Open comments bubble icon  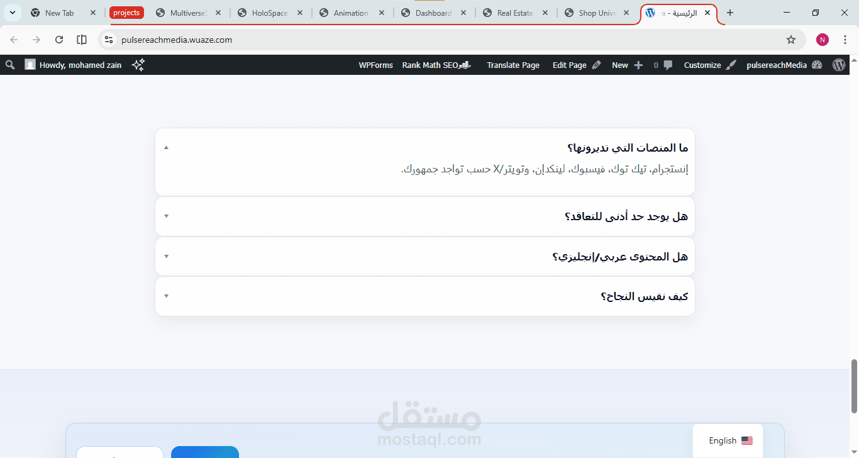point(668,65)
